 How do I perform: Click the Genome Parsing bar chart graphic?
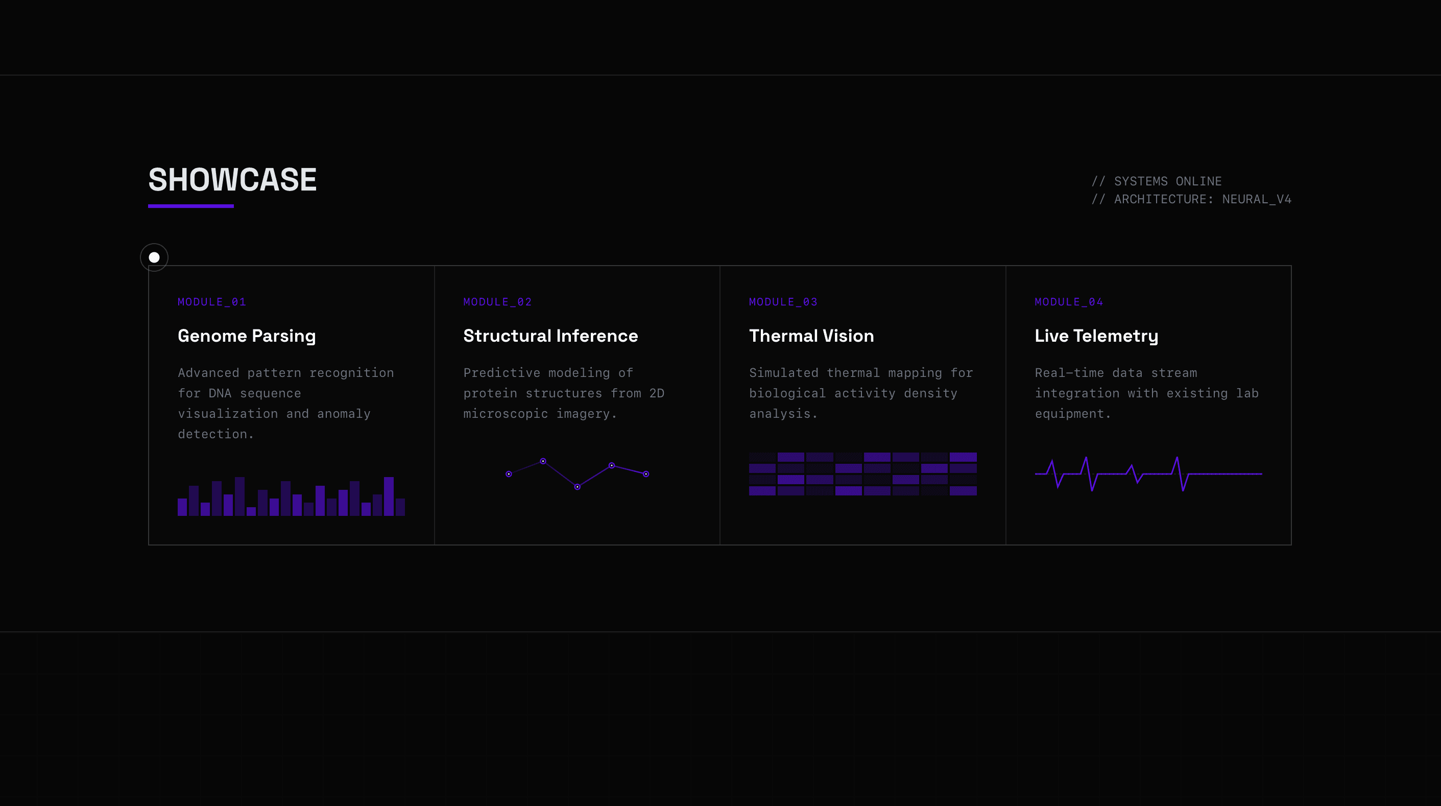[x=291, y=496]
